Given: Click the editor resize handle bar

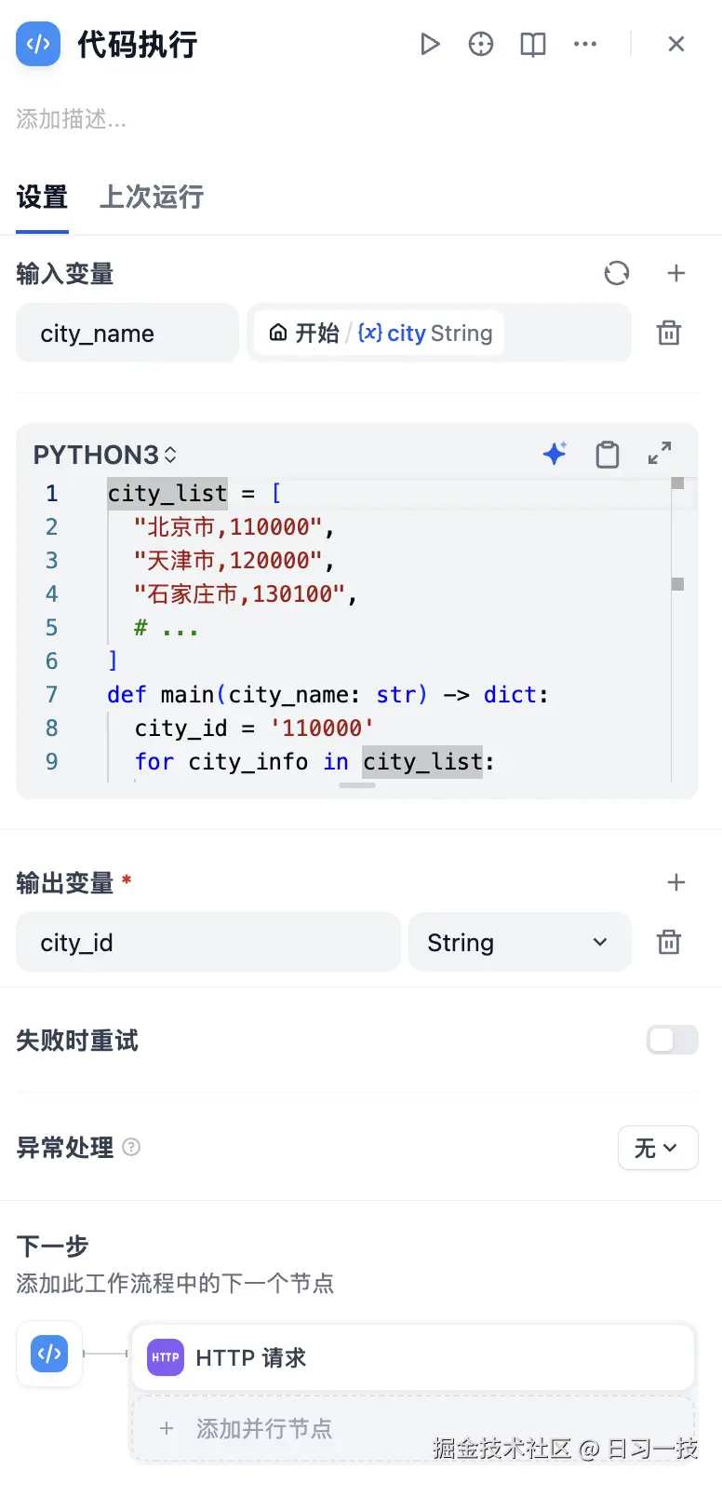Looking at the screenshot, I should click(357, 785).
